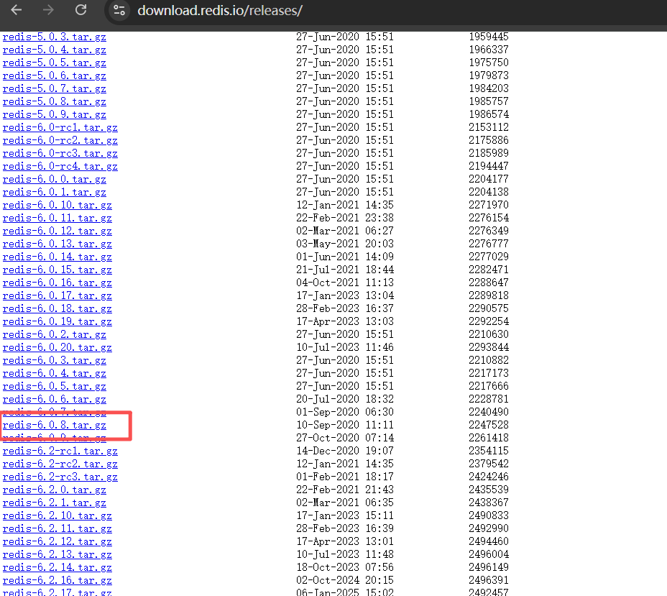Download the highlighted redis-6.0.8.tar.gz
The image size is (667, 596).
point(55,425)
